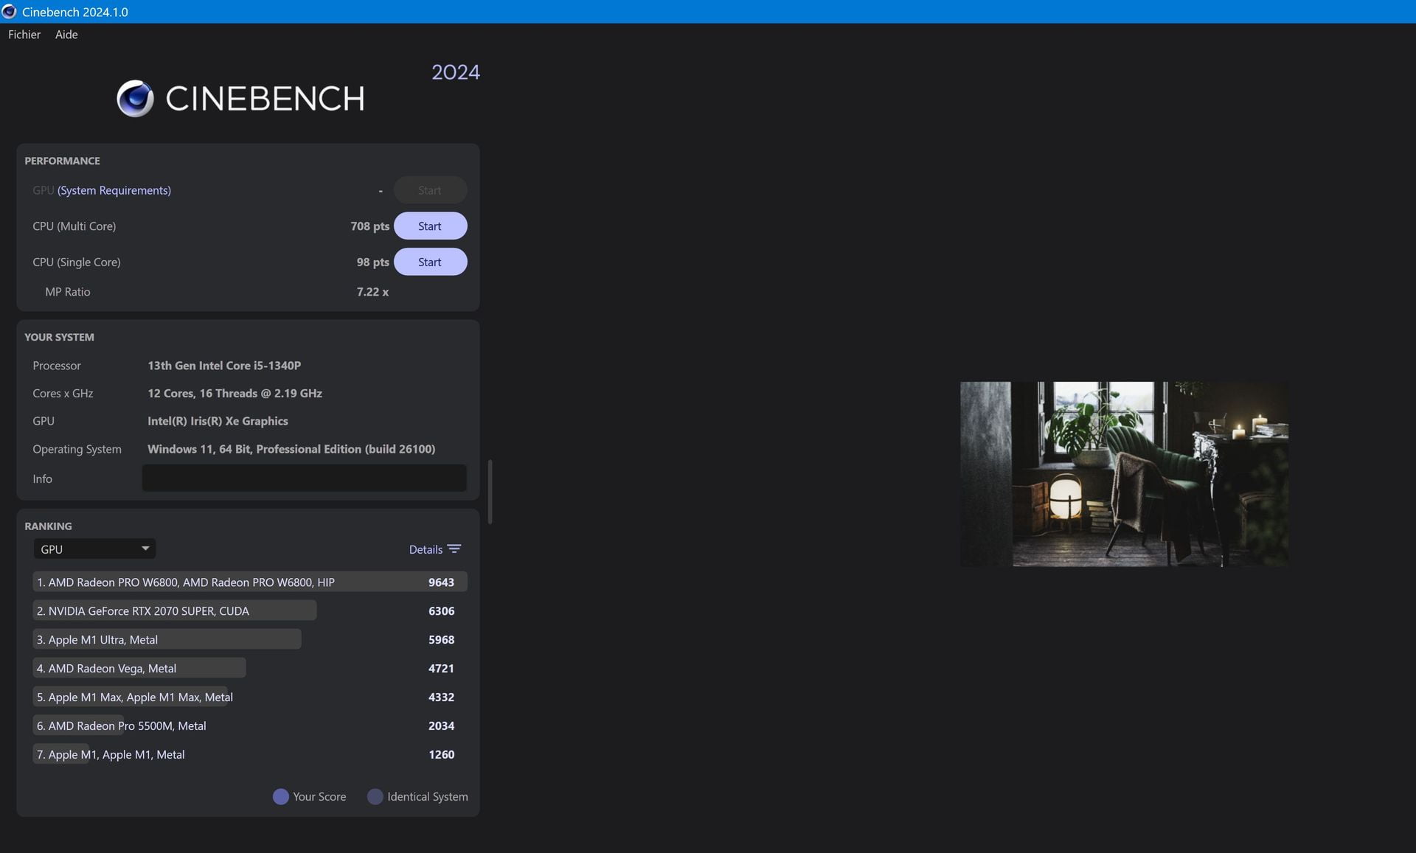Click the disabled GPU Start button
This screenshot has width=1416, height=853.
point(430,190)
